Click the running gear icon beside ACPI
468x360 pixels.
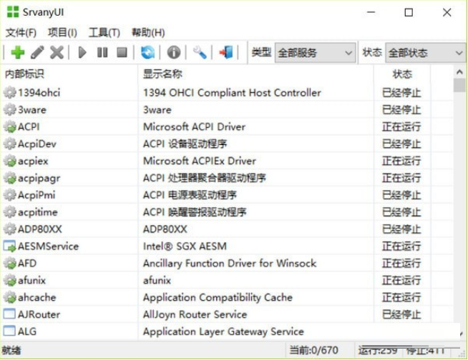10,126
